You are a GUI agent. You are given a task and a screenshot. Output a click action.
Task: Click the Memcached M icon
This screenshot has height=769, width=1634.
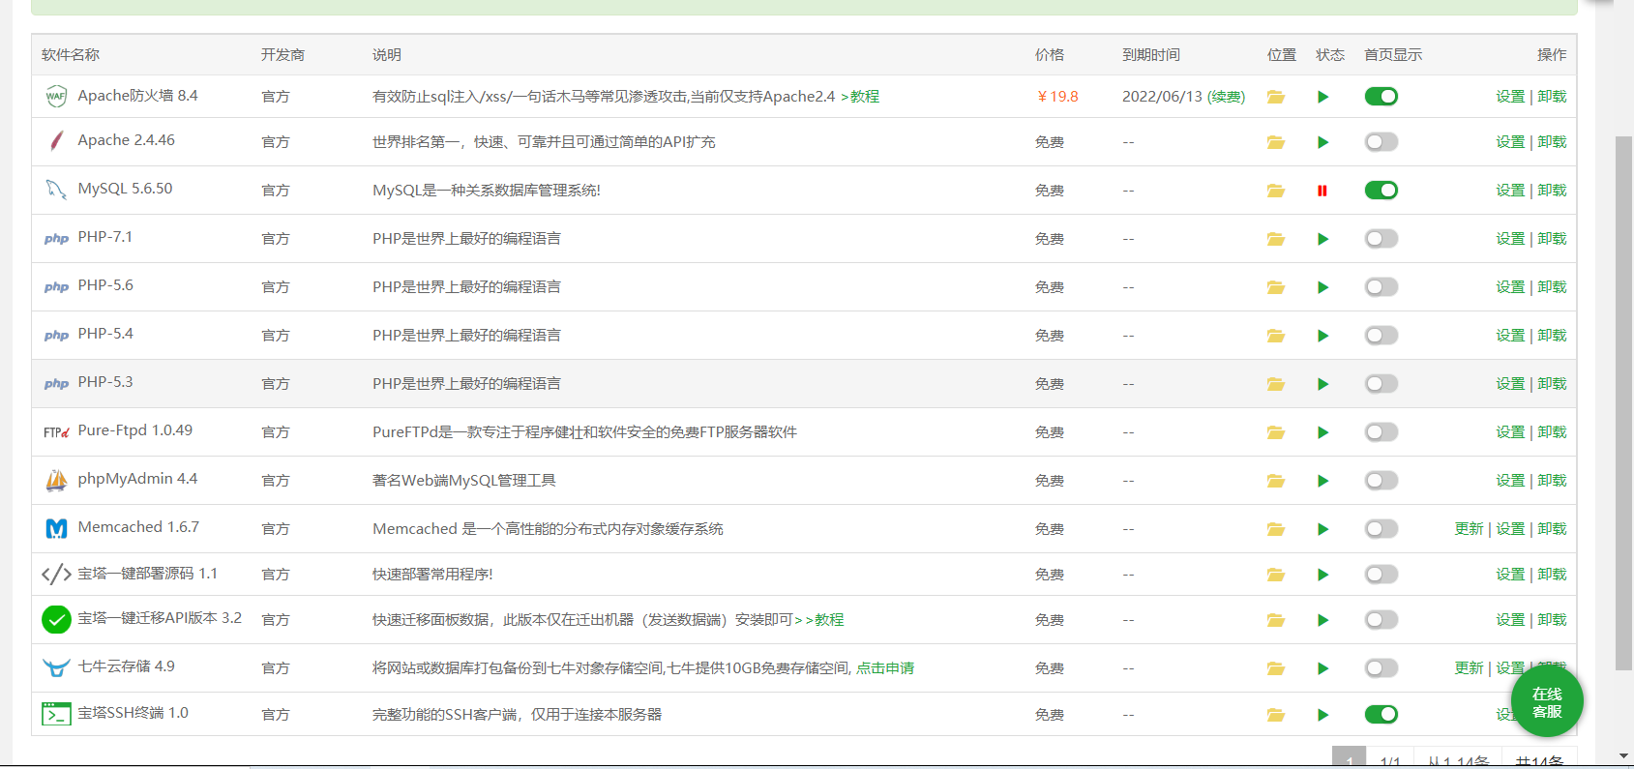[x=56, y=528]
